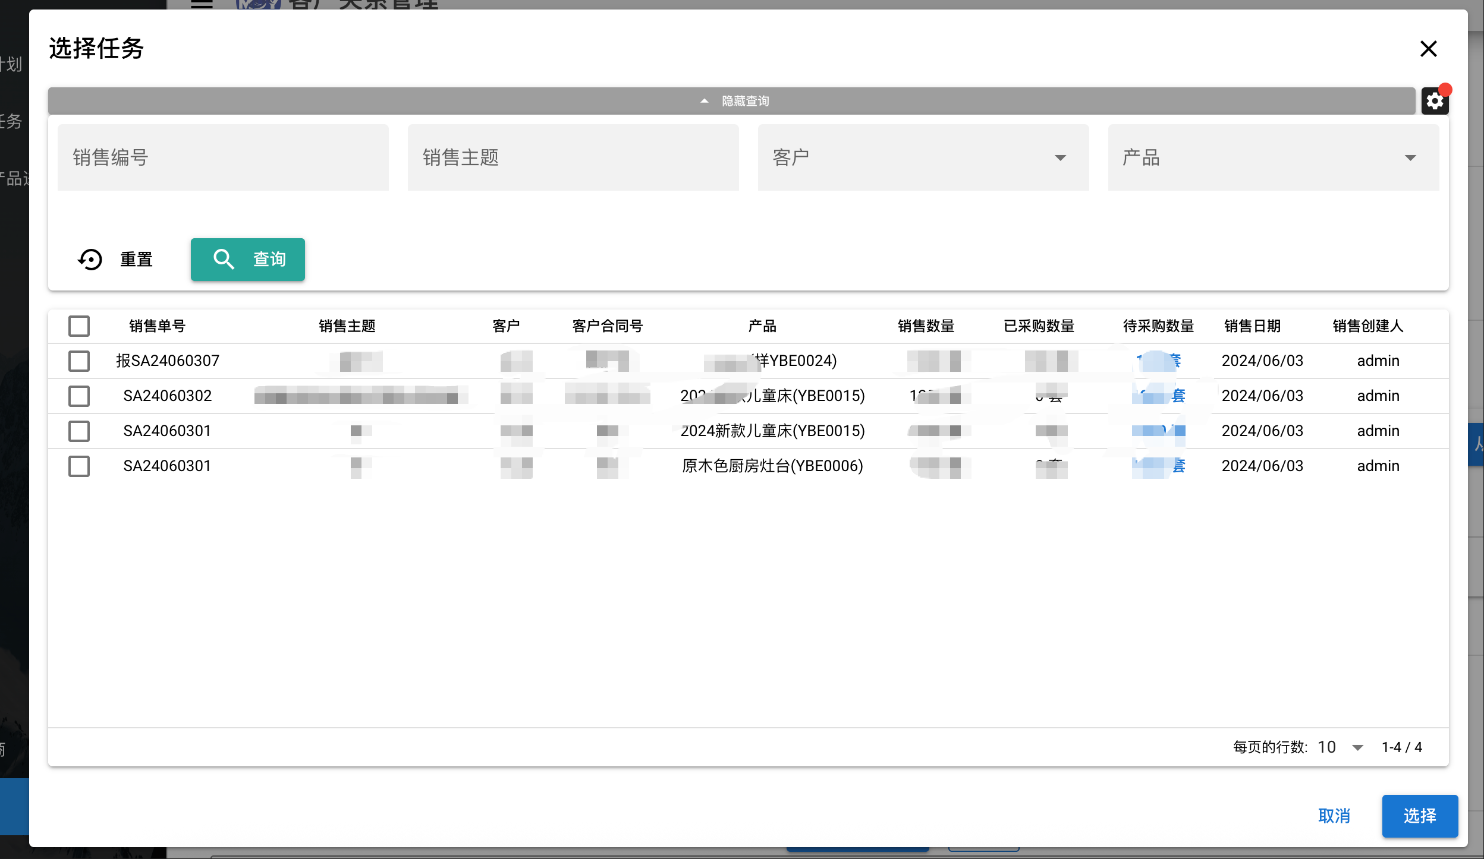The image size is (1484, 859).
Task: Click the magnifier icon in 查询 button
Action: click(x=224, y=260)
